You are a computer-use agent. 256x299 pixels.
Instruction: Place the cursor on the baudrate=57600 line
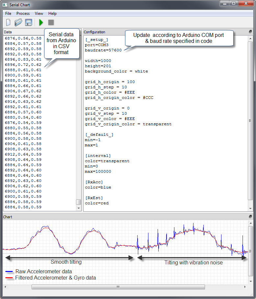103,50
